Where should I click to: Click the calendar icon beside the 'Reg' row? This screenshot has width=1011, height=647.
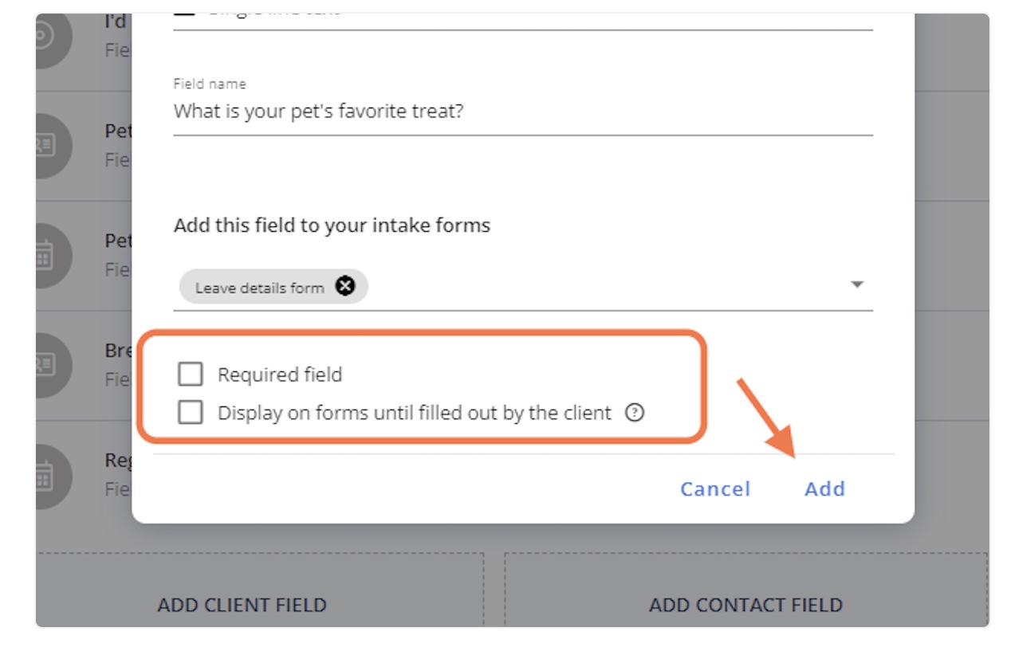[45, 476]
